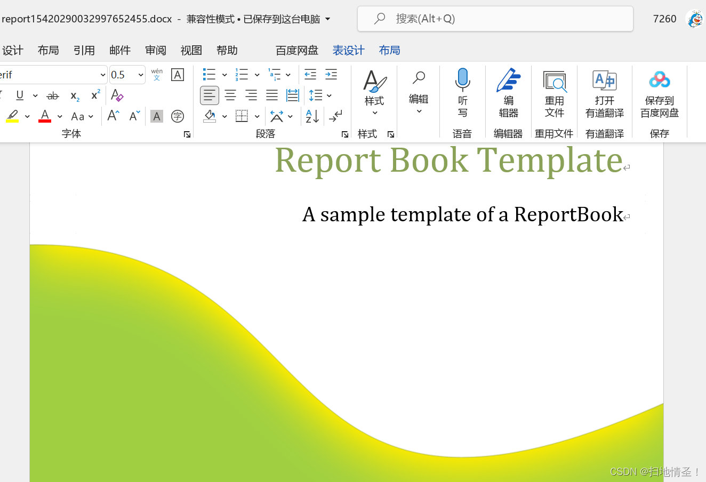Open the Mailings (邮件) tab
Viewport: 706px width, 482px height.
(120, 50)
